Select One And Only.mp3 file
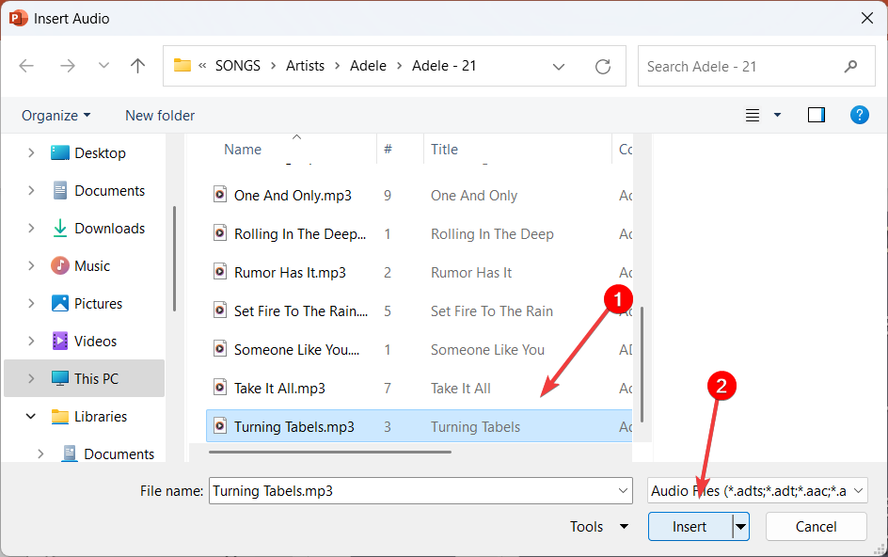888x557 pixels. pyautogui.click(x=420, y=196)
